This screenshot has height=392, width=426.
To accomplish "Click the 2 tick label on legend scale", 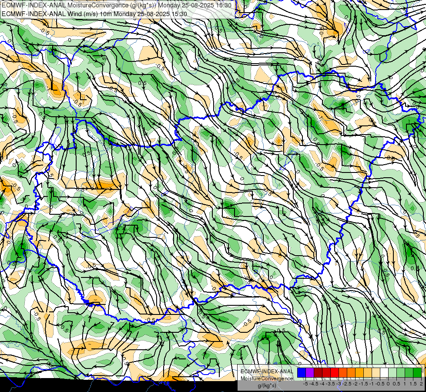I will click(x=421, y=384).
